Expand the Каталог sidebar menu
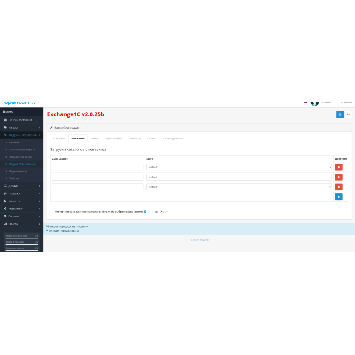 click(21, 127)
